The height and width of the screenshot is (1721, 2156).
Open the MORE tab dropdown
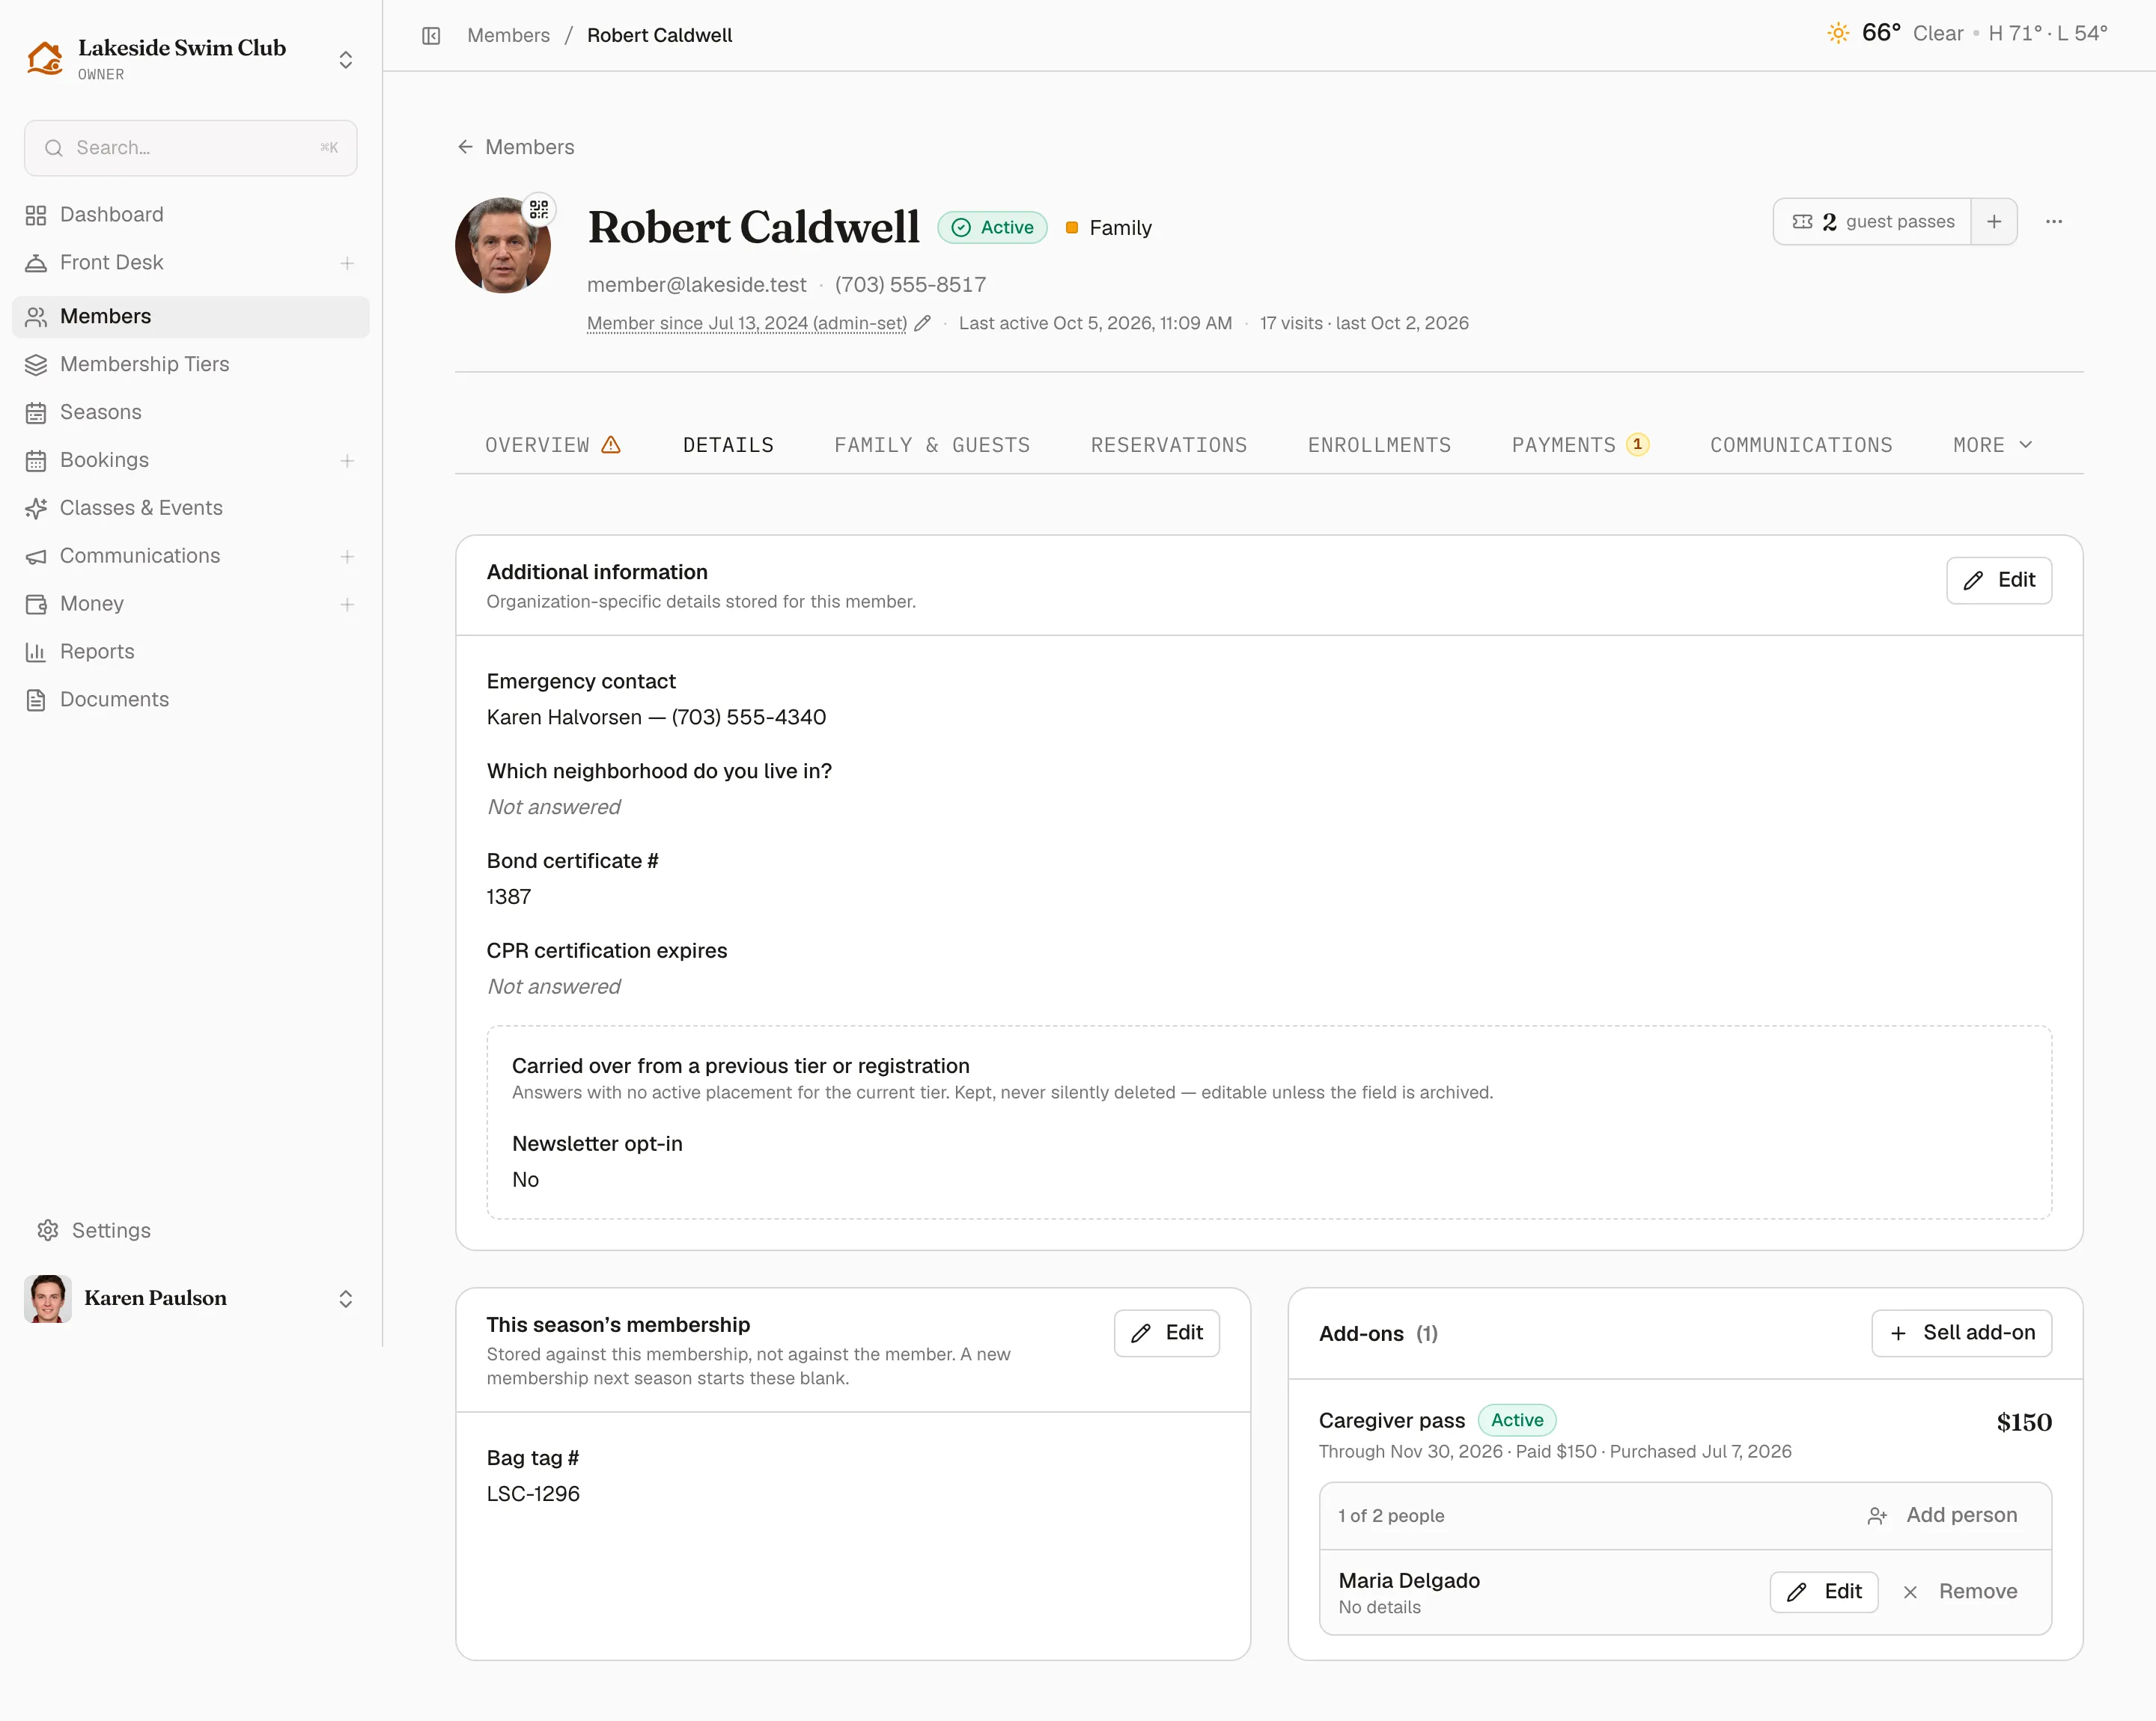pos(1992,444)
